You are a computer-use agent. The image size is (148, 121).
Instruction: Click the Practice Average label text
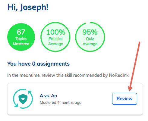coord(55,41)
